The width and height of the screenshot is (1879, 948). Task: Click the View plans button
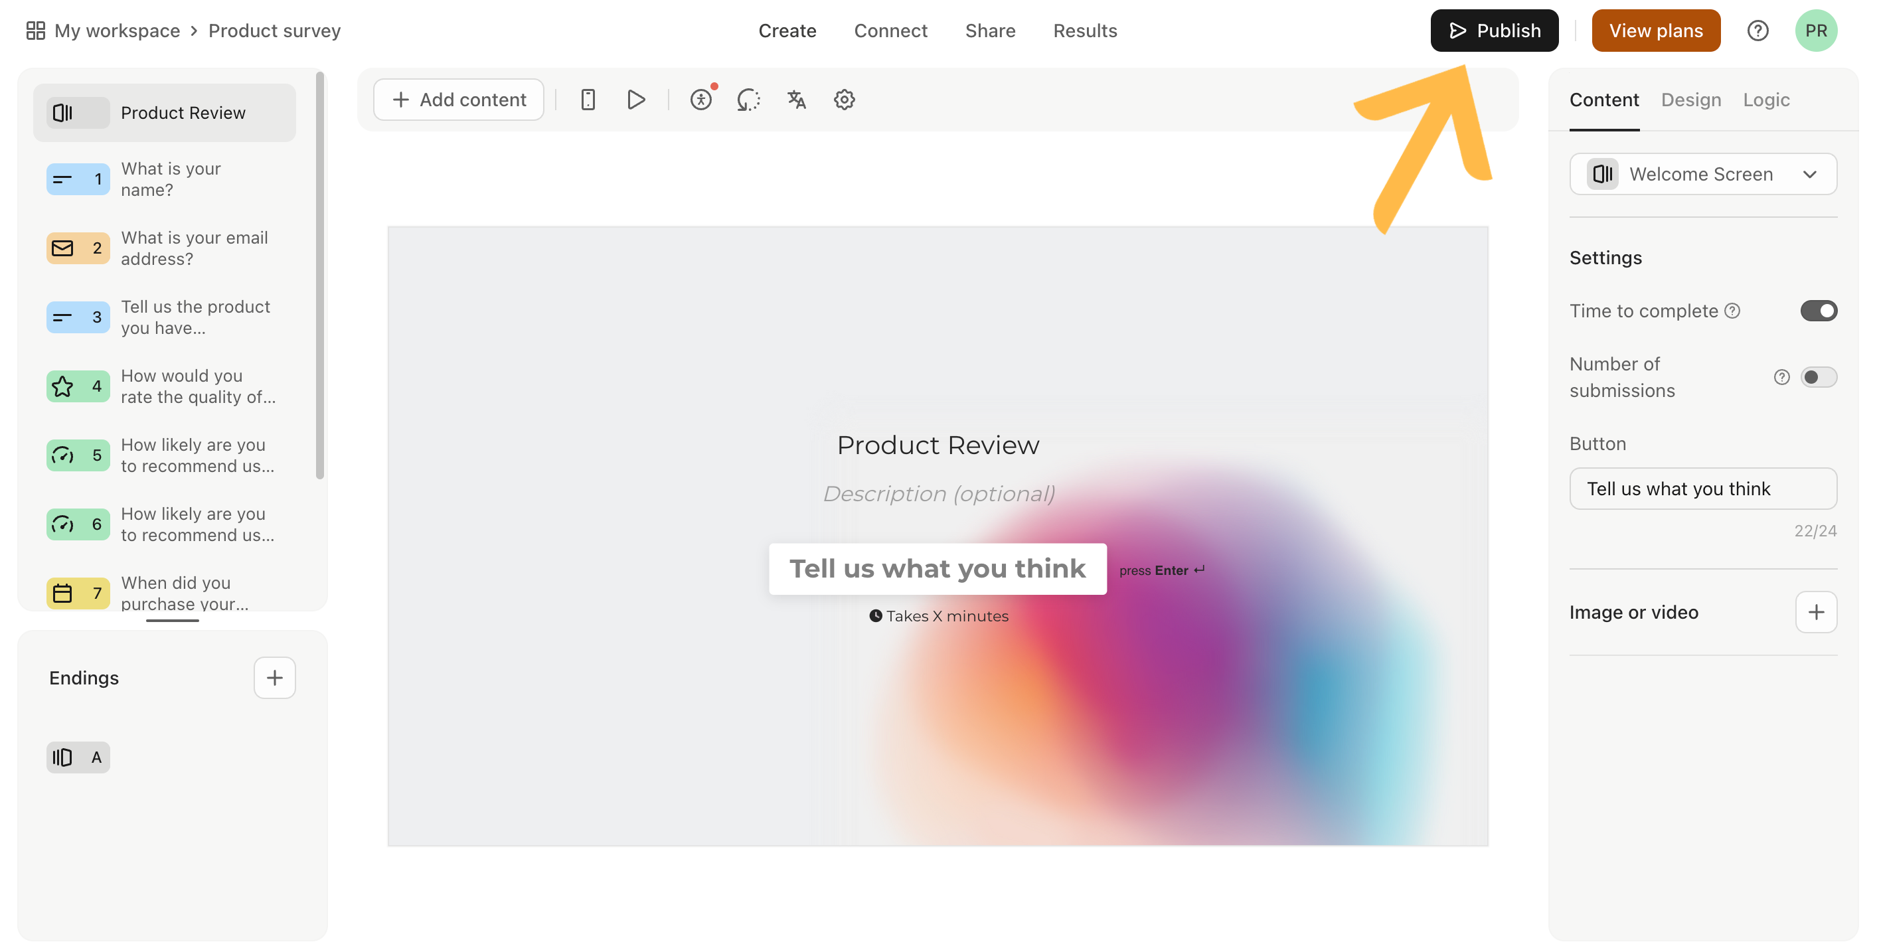[x=1656, y=31]
